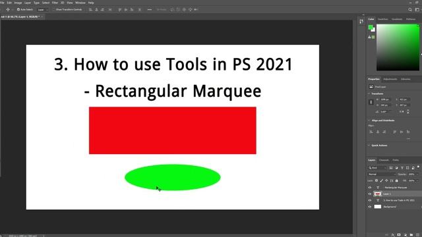Select the Layer 1 thumbnail
This screenshot has width=422, height=237.
pos(378,194)
